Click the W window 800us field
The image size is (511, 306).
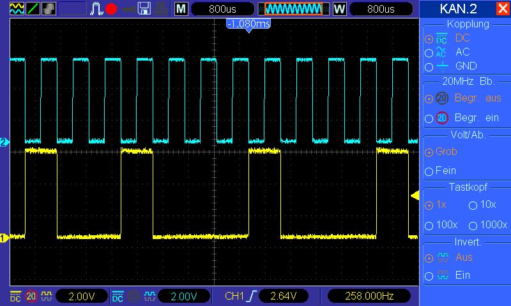[381, 9]
